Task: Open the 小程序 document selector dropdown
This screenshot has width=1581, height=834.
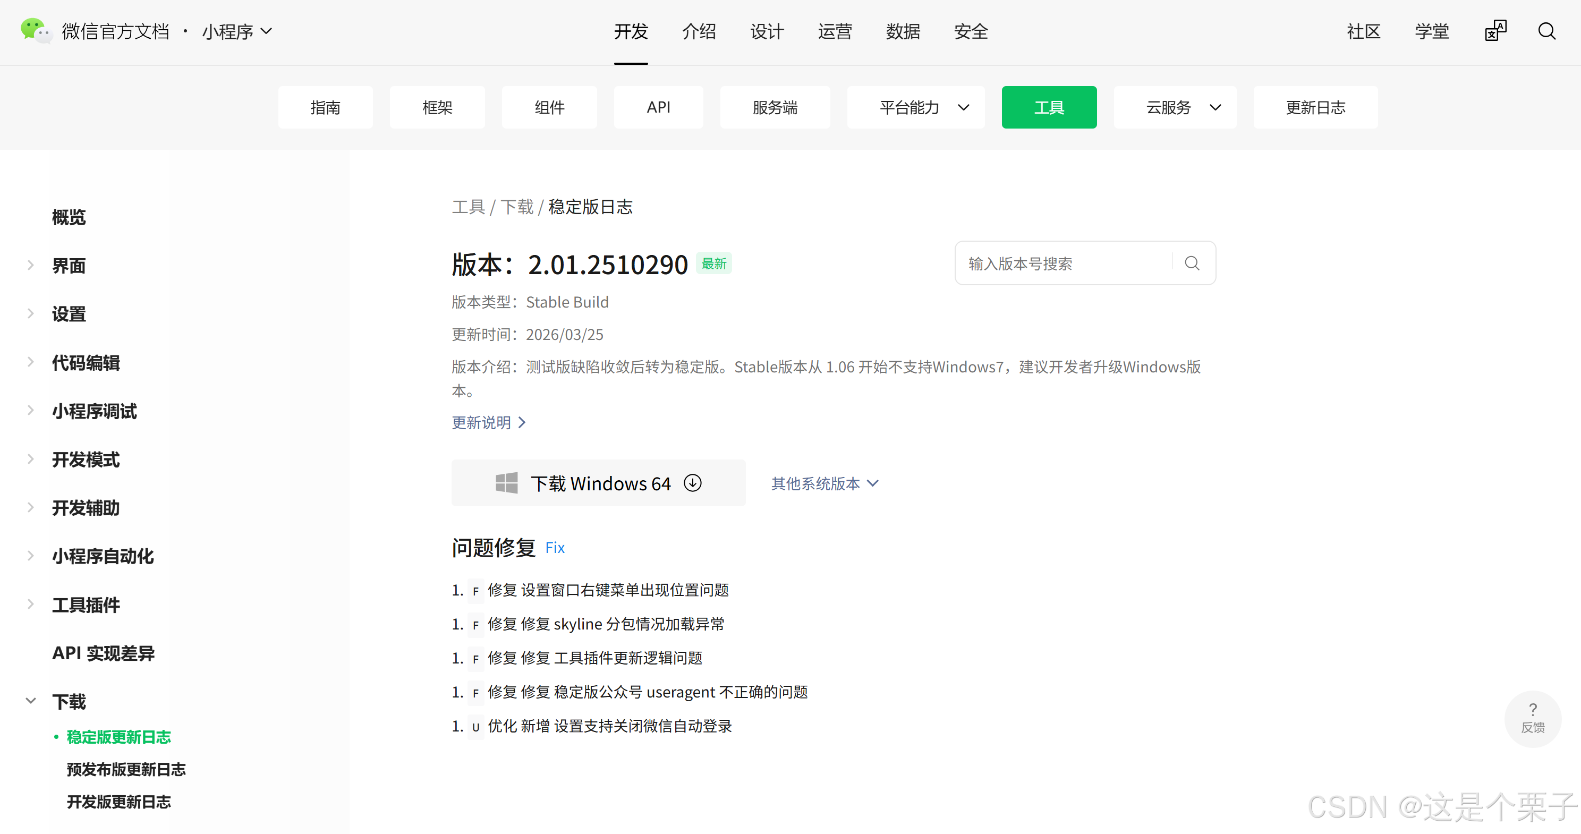Action: tap(237, 31)
